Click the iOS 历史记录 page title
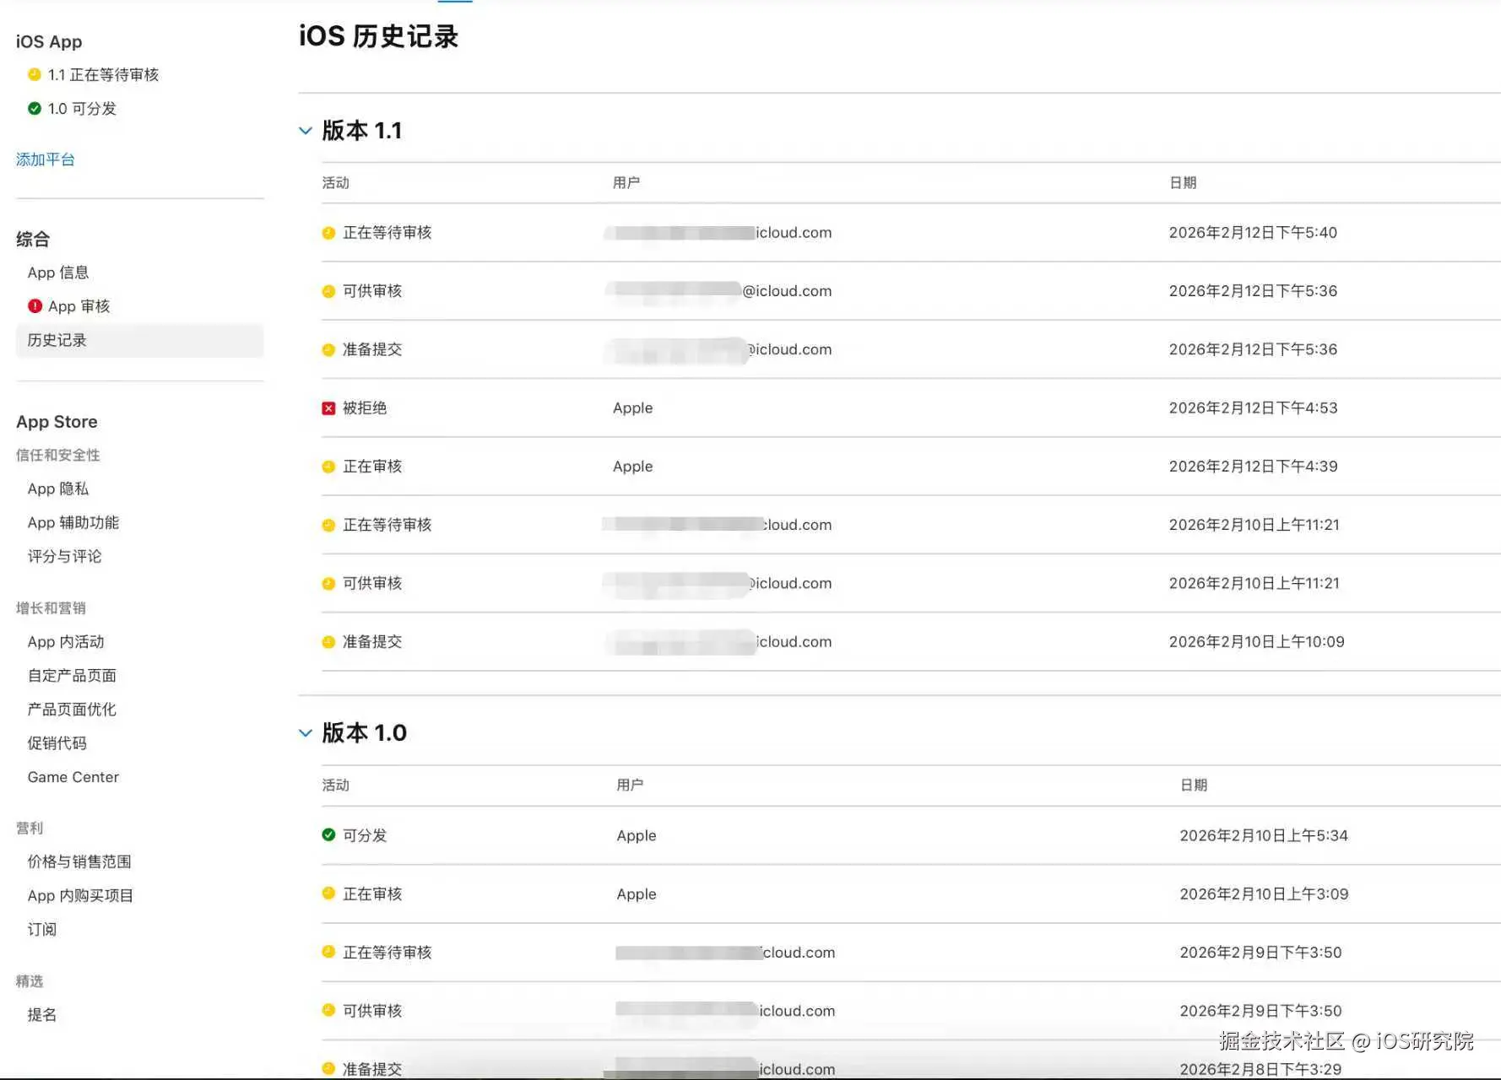 (378, 36)
